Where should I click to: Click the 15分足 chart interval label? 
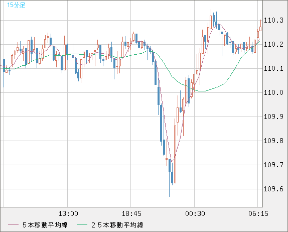coord(16,5)
